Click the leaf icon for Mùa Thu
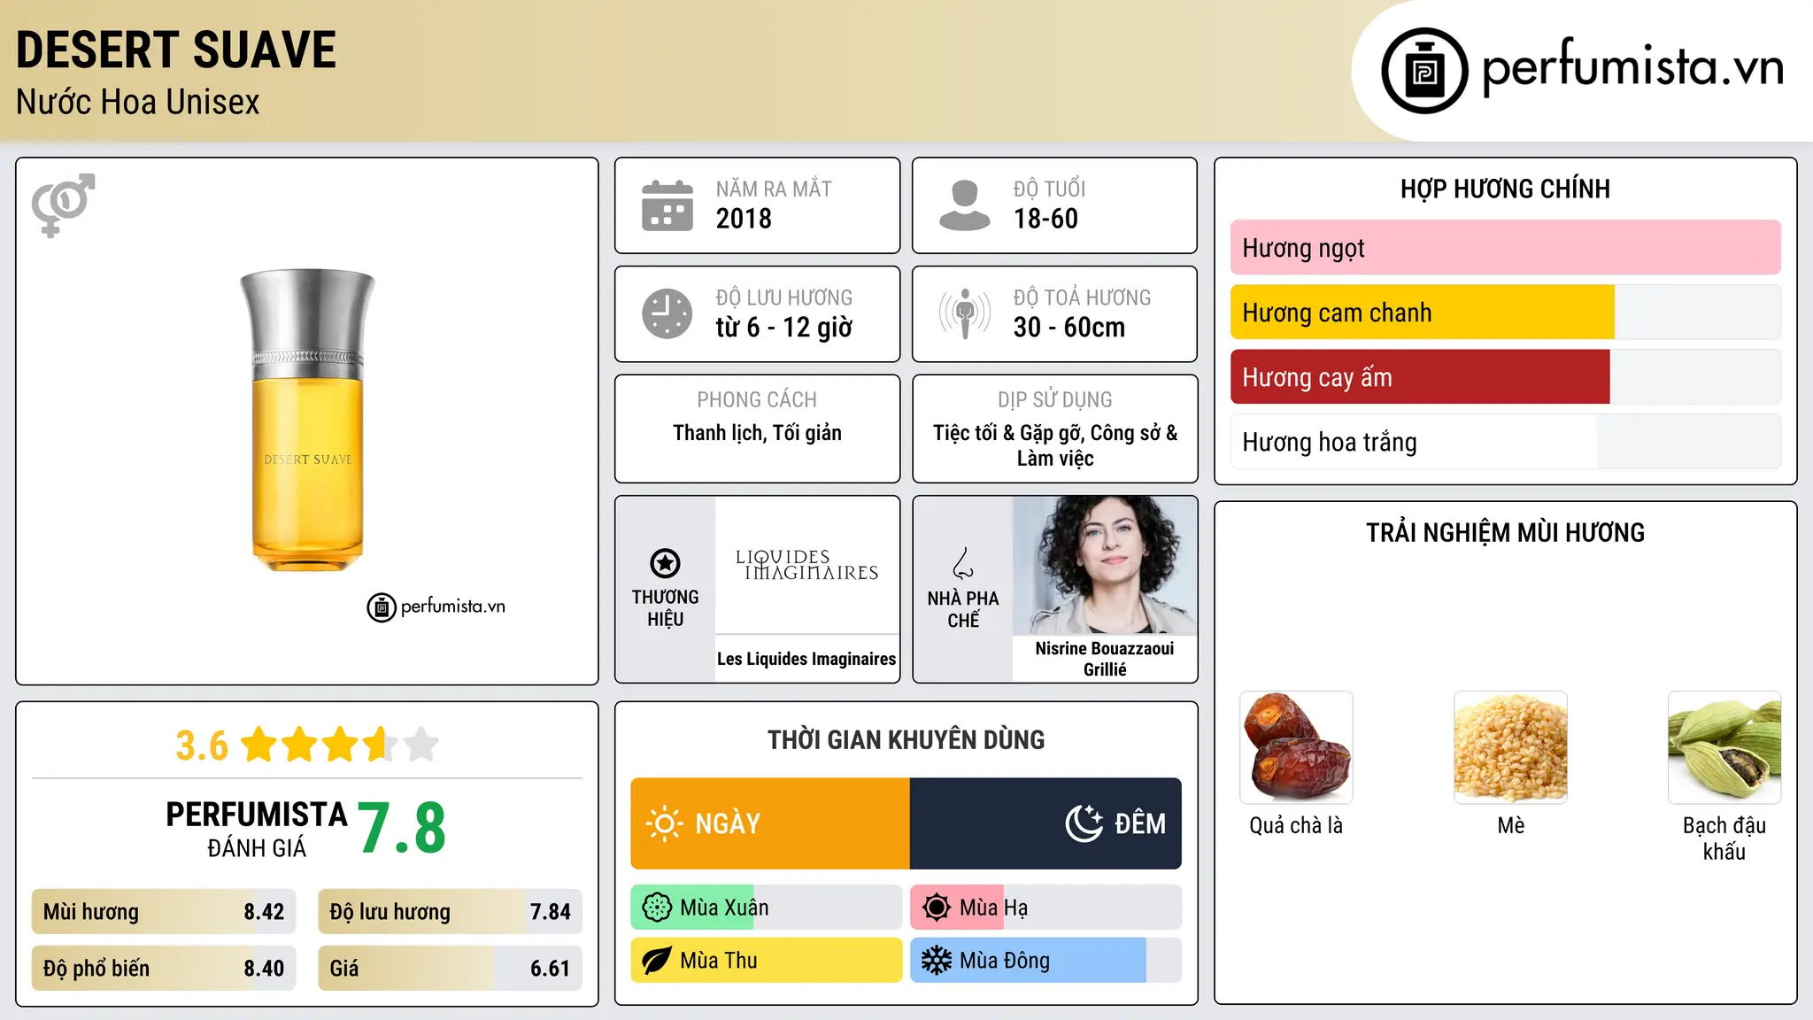Viewport: 1813px width, 1020px height. click(657, 961)
